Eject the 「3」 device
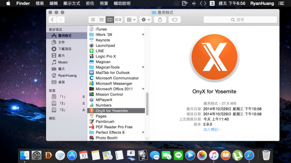The width and height of the screenshot is (291, 163). click(x=84, y=110)
